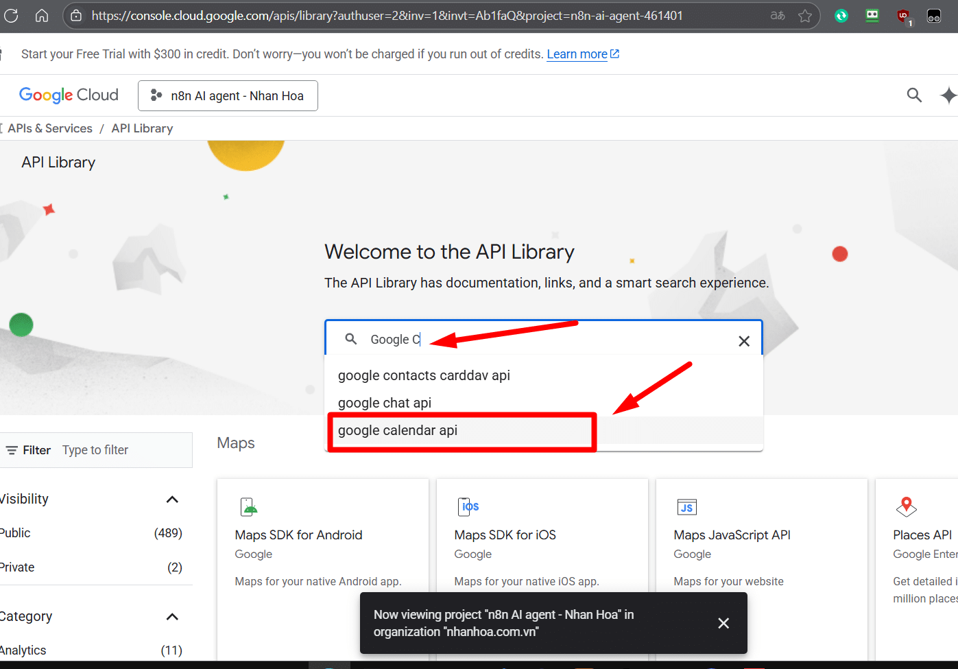
Task: Open the black goggles extension icon
Action: [x=934, y=16]
